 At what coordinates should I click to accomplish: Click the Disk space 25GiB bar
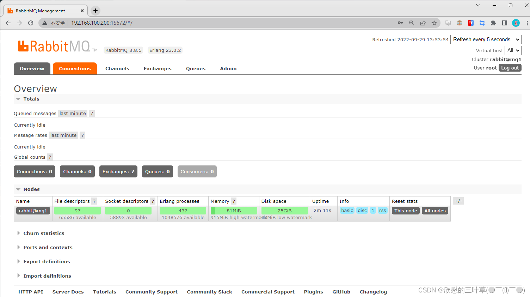[285, 211]
